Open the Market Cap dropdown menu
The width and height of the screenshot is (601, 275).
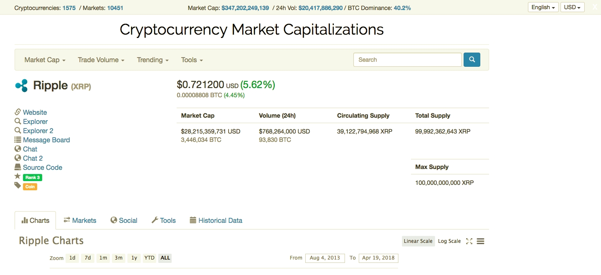[45, 60]
